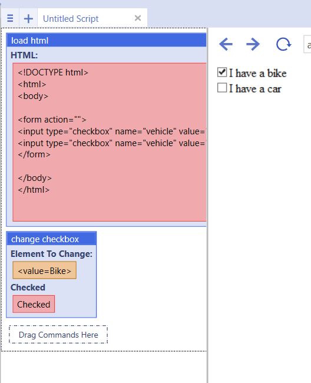Click the '</body>' line in code
The image size is (311, 383).
pos(35,178)
